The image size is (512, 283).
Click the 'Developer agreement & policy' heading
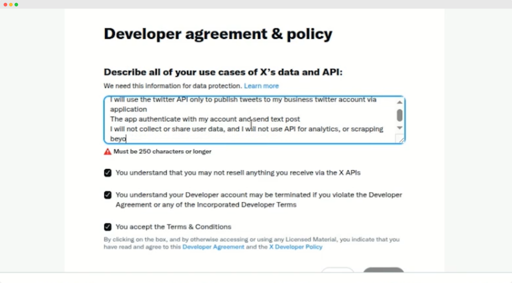tap(217, 34)
